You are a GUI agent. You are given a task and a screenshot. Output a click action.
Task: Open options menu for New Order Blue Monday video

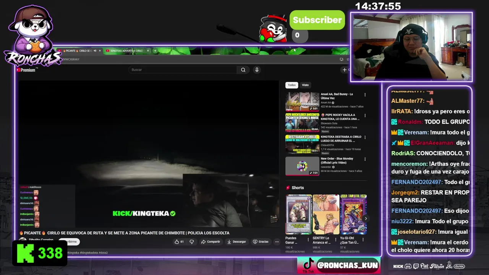(x=365, y=159)
